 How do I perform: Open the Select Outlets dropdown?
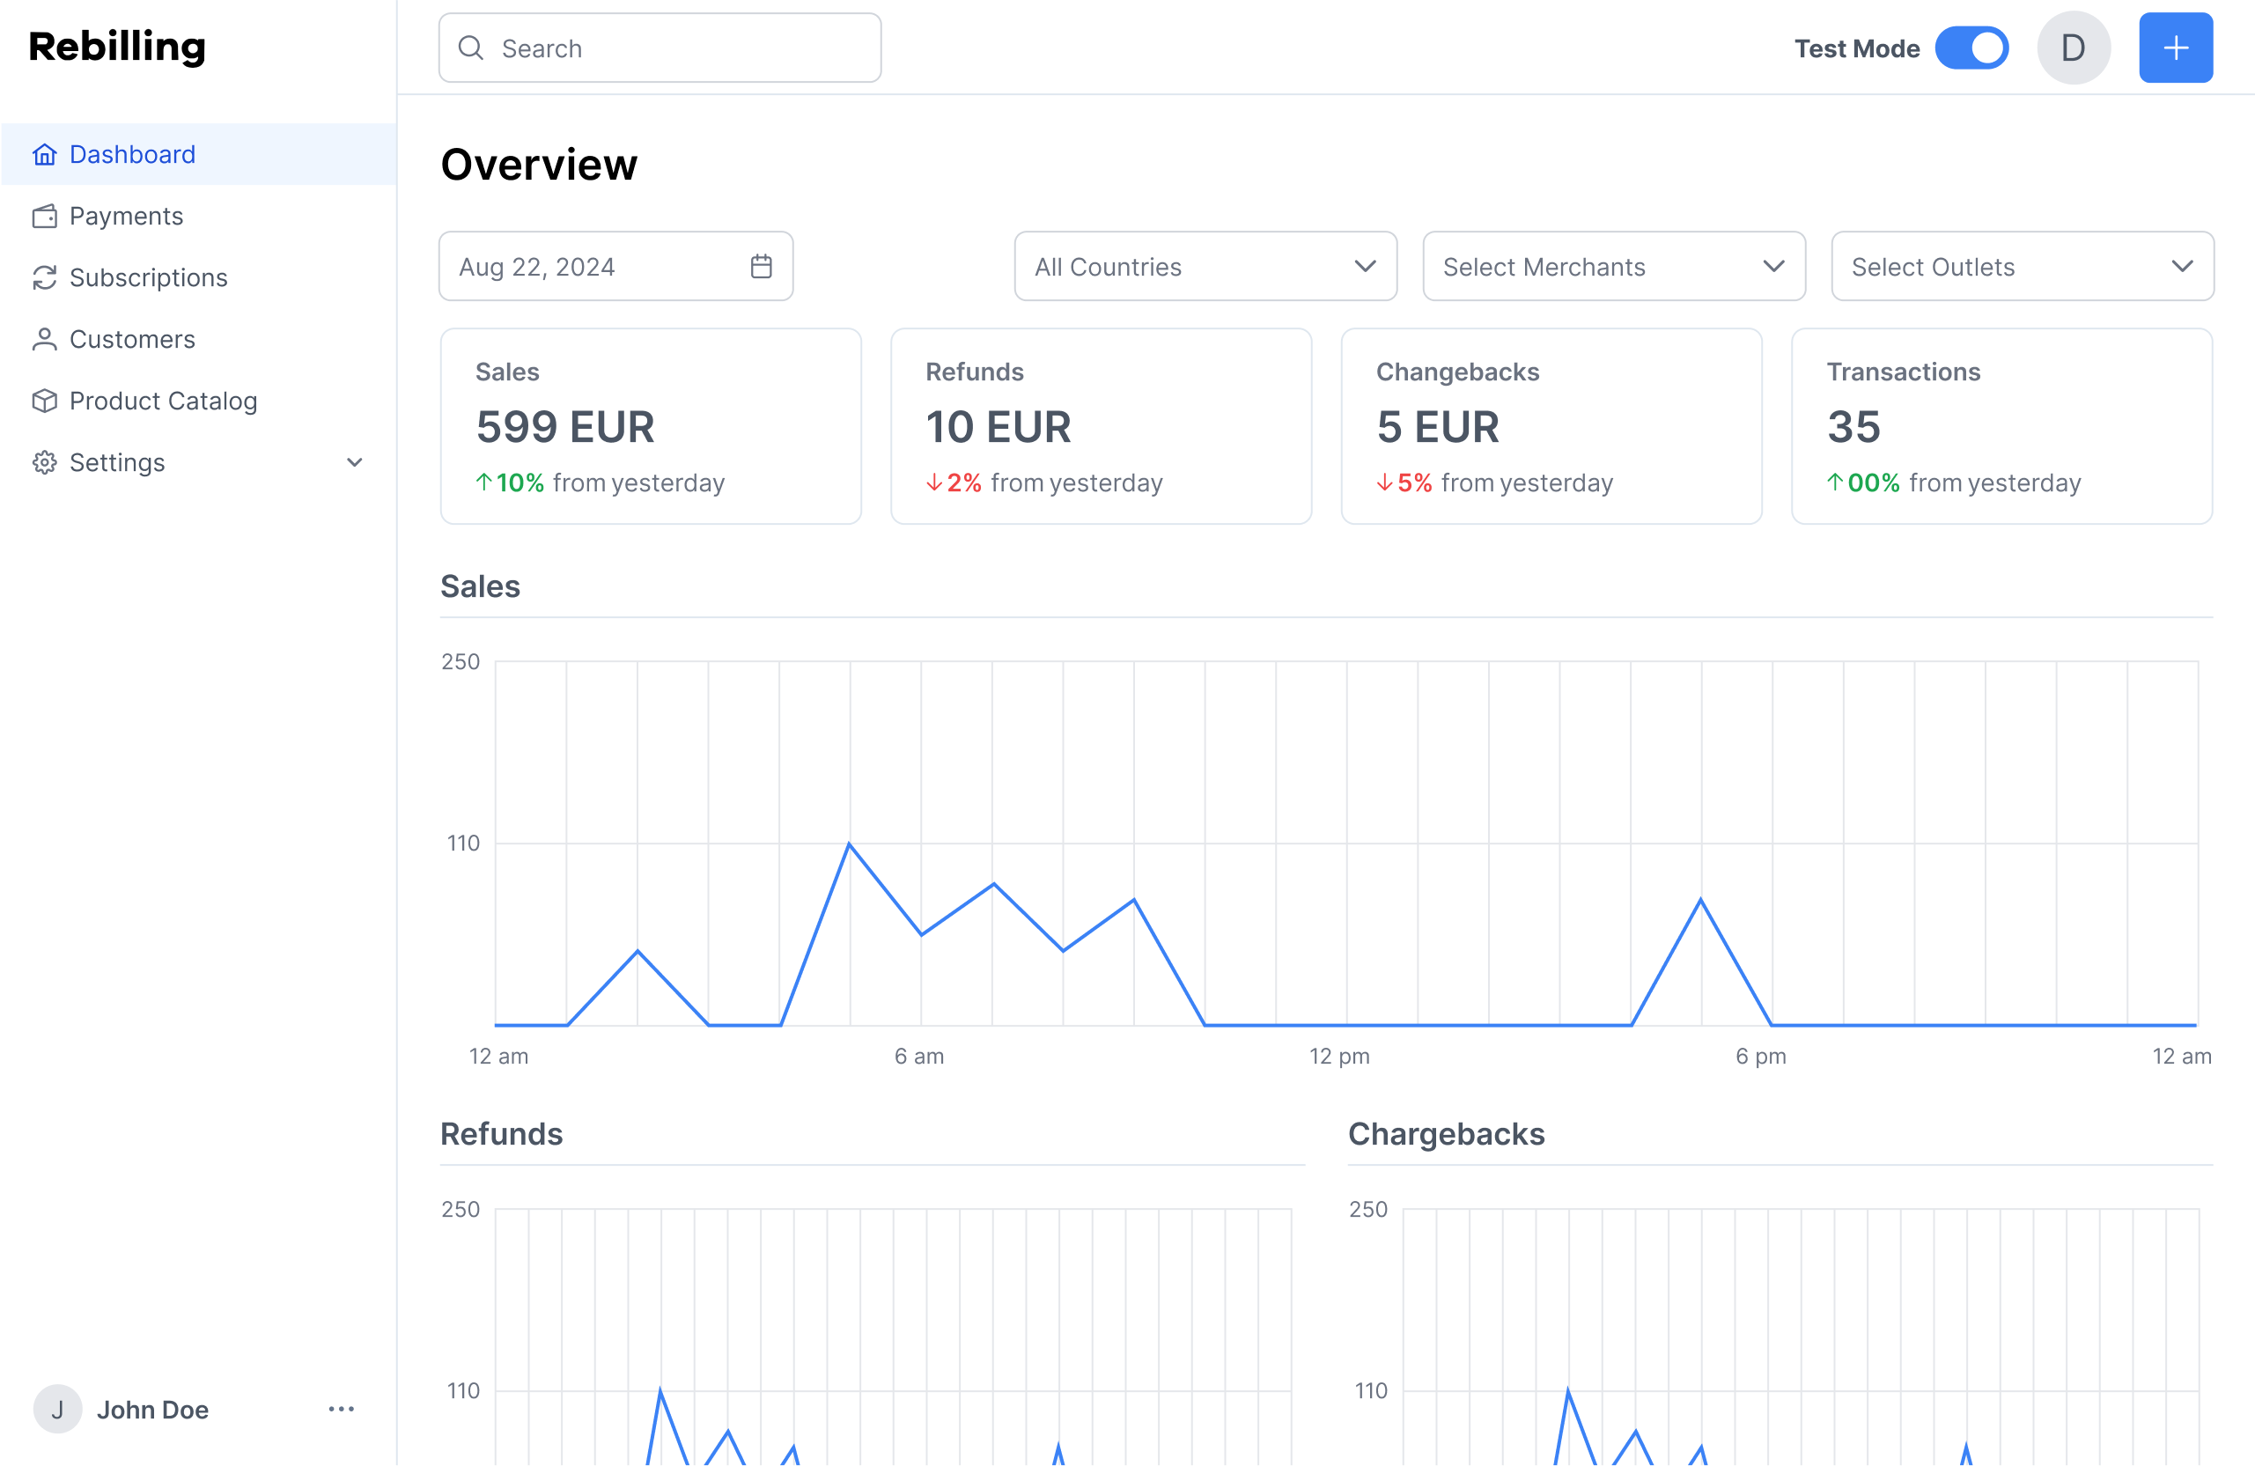click(x=2022, y=266)
